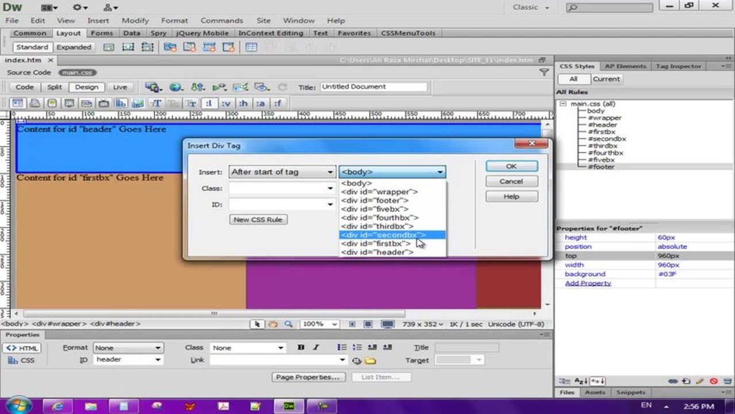Open the ID dropdown showing header
735x414 pixels.
157,360
